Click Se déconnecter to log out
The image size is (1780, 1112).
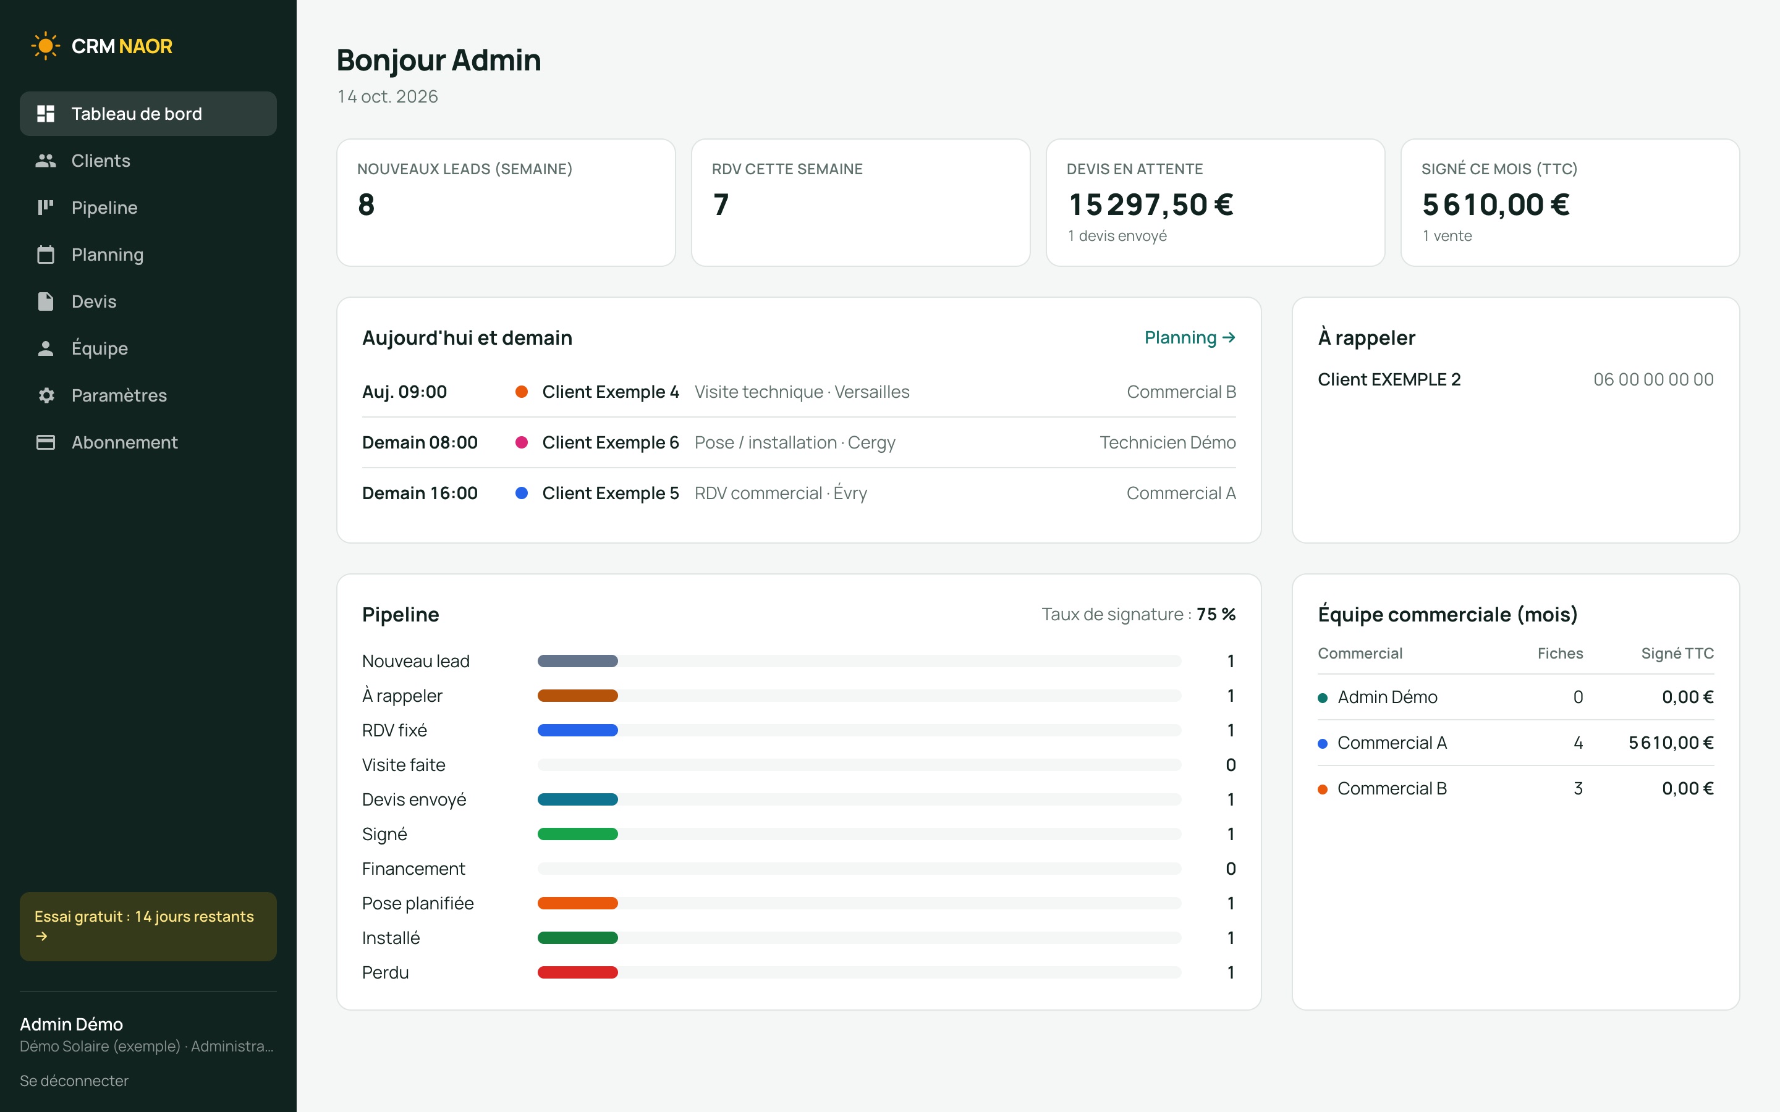(74, 1080)
